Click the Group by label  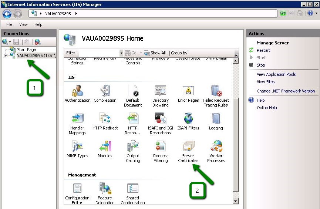tap(179, 53)
